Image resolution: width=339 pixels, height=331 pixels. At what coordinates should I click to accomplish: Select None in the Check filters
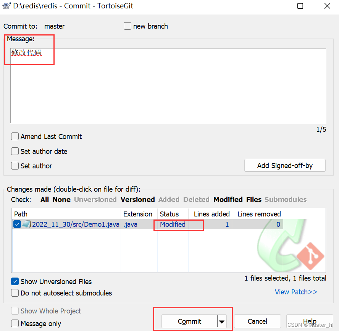[61, 199]
